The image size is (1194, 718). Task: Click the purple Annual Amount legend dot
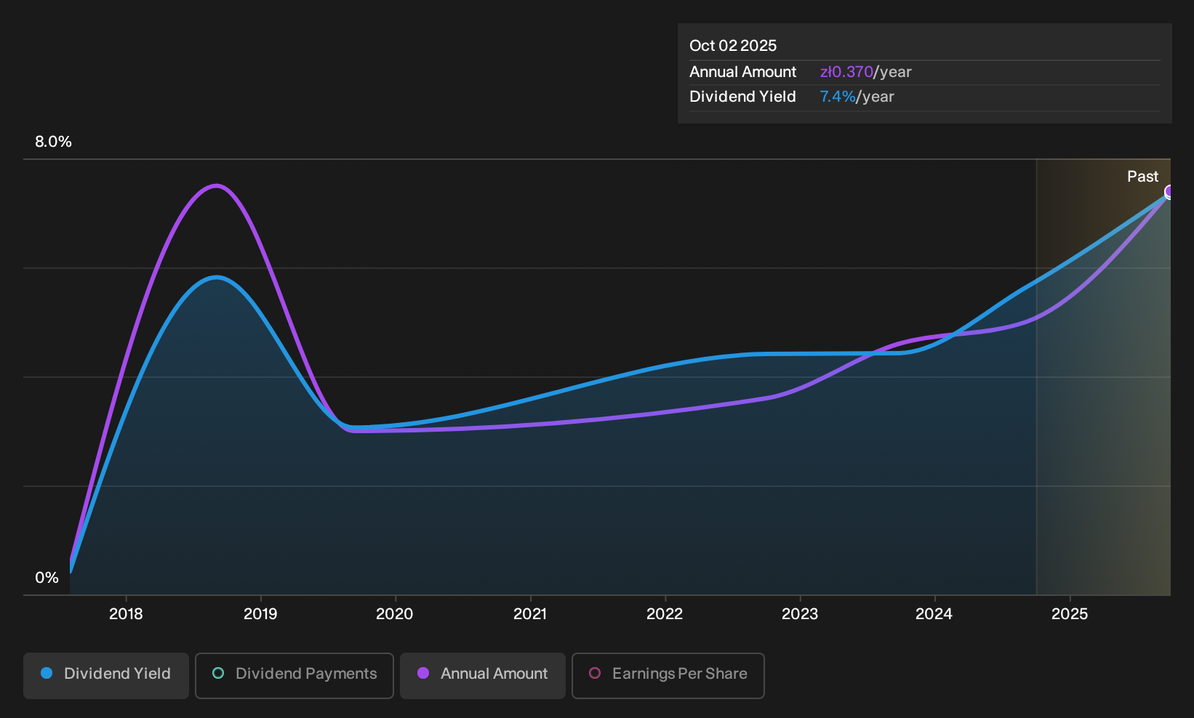[423, 674]
